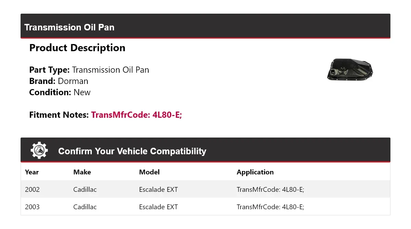Select the 2002 year cell

[32, 189]
